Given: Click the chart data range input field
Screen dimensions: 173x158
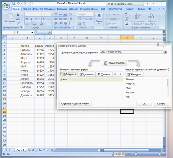Looking at the screenshot, I should point(132,52).
